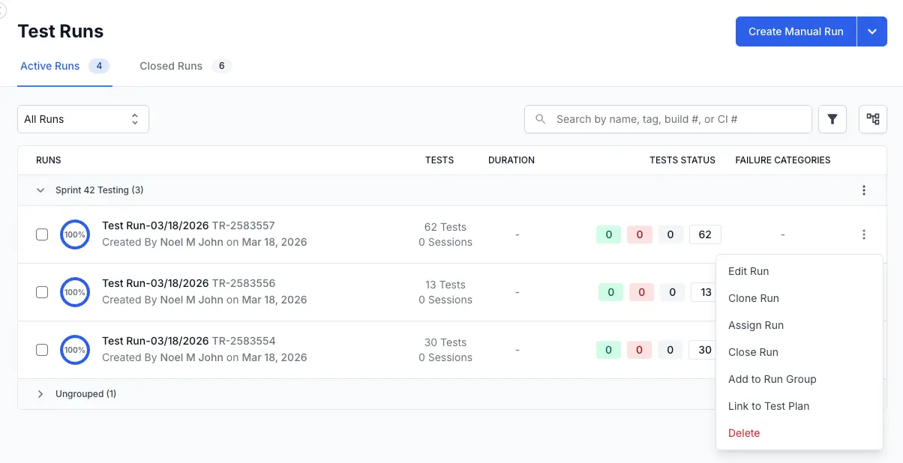Viewport: 903px width, 463px height.
Task: Select checkbox for run TR-2583556
Action: (x=42, y=292)
